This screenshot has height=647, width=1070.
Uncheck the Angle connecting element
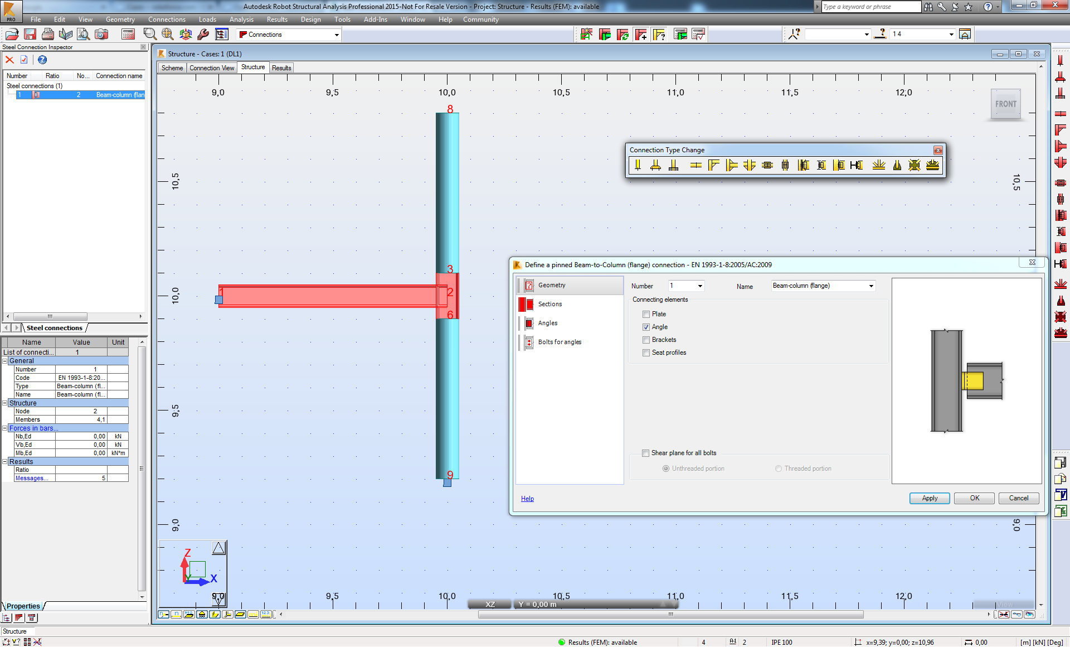646,327
